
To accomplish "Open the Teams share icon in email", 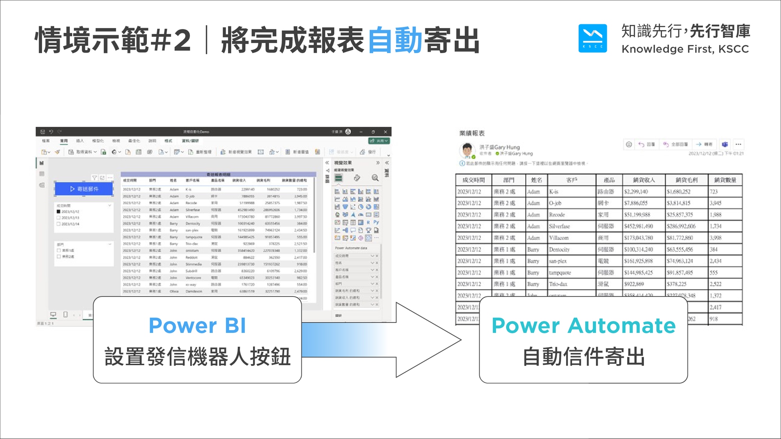I will (x=725, y=144).
